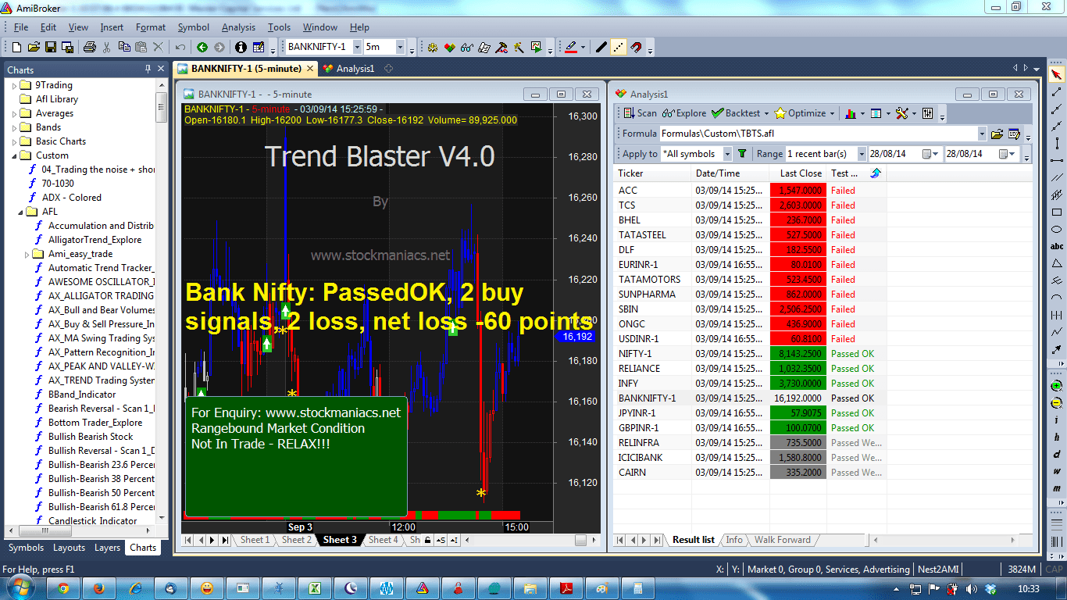This screenshot has width=1067, height=600.
Task: Switch to the Analysis1 document tab
Action: [x=348, y=69]
